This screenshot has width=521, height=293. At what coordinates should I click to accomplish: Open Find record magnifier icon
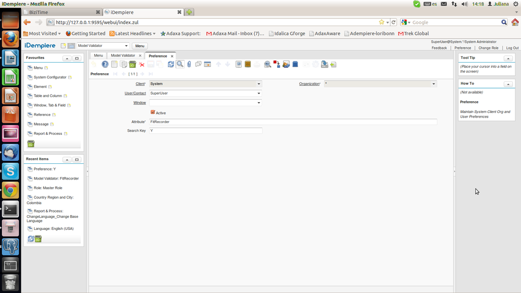pyautogui.click(x=180, y=64)
